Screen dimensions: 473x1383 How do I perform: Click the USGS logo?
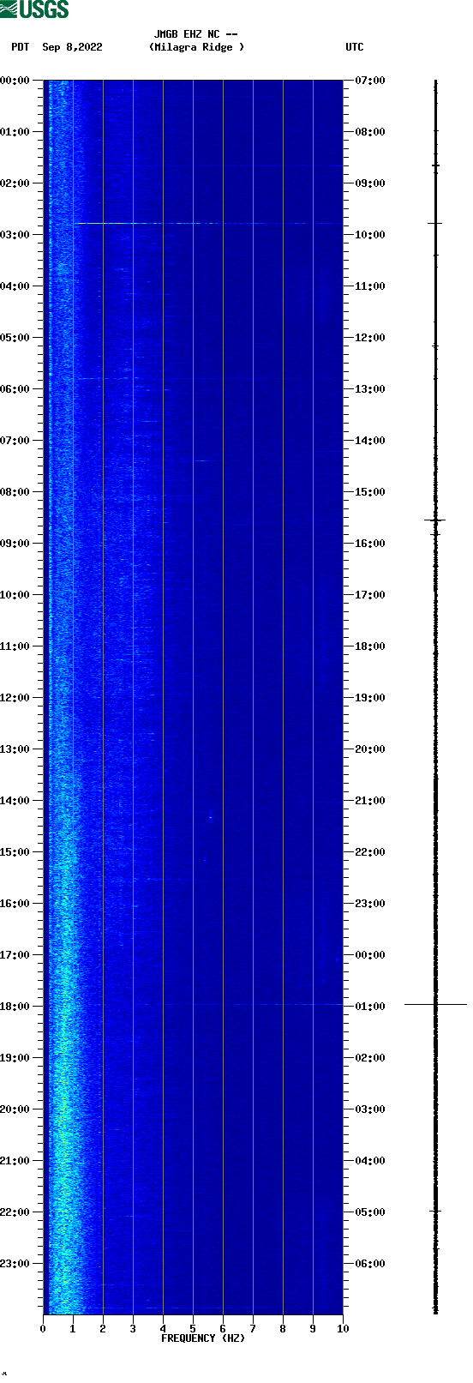pos(34,9)
